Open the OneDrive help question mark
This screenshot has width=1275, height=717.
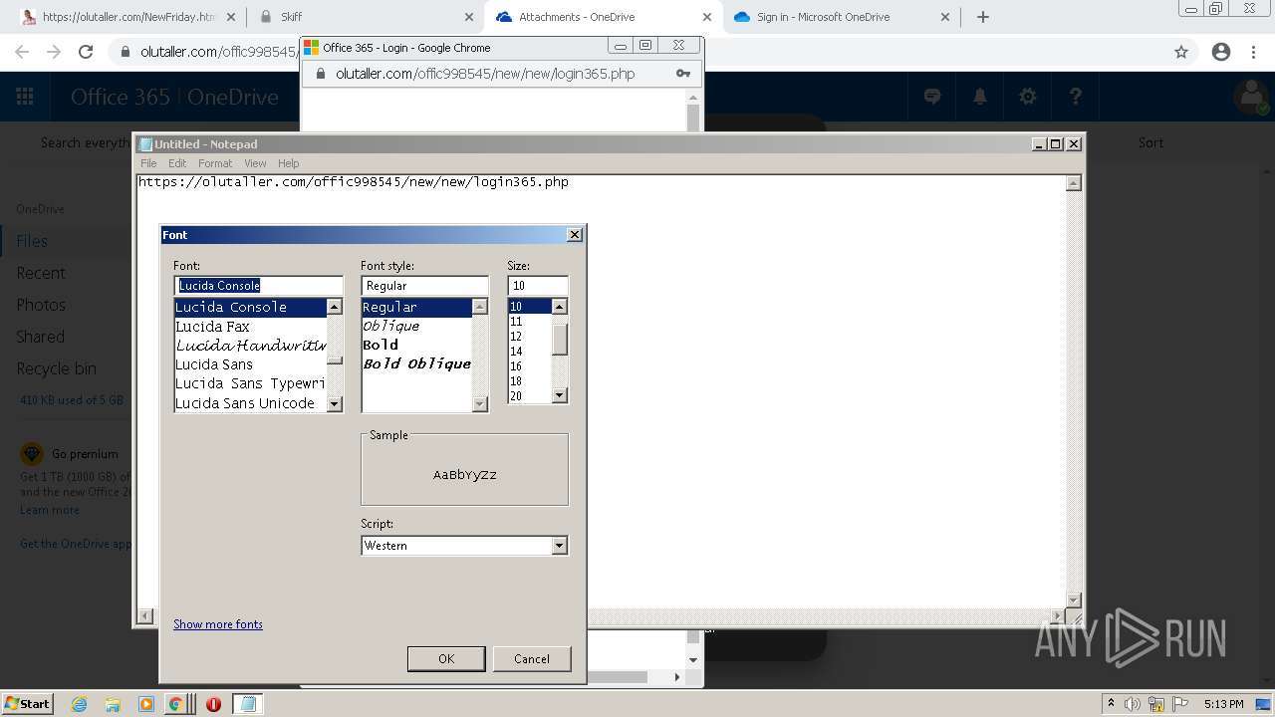point(1076,97)
